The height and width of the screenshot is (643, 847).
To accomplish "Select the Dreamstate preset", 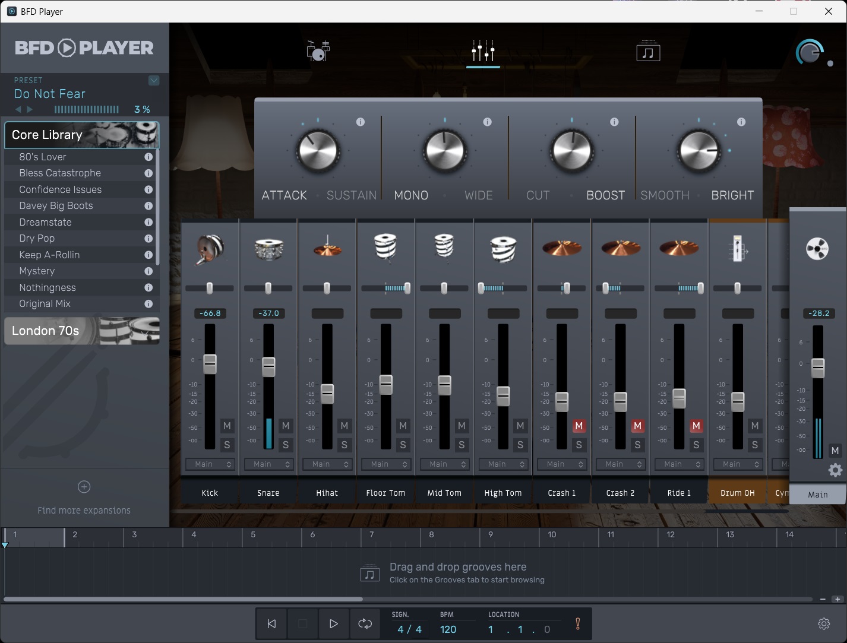I will tap(45, 222).
